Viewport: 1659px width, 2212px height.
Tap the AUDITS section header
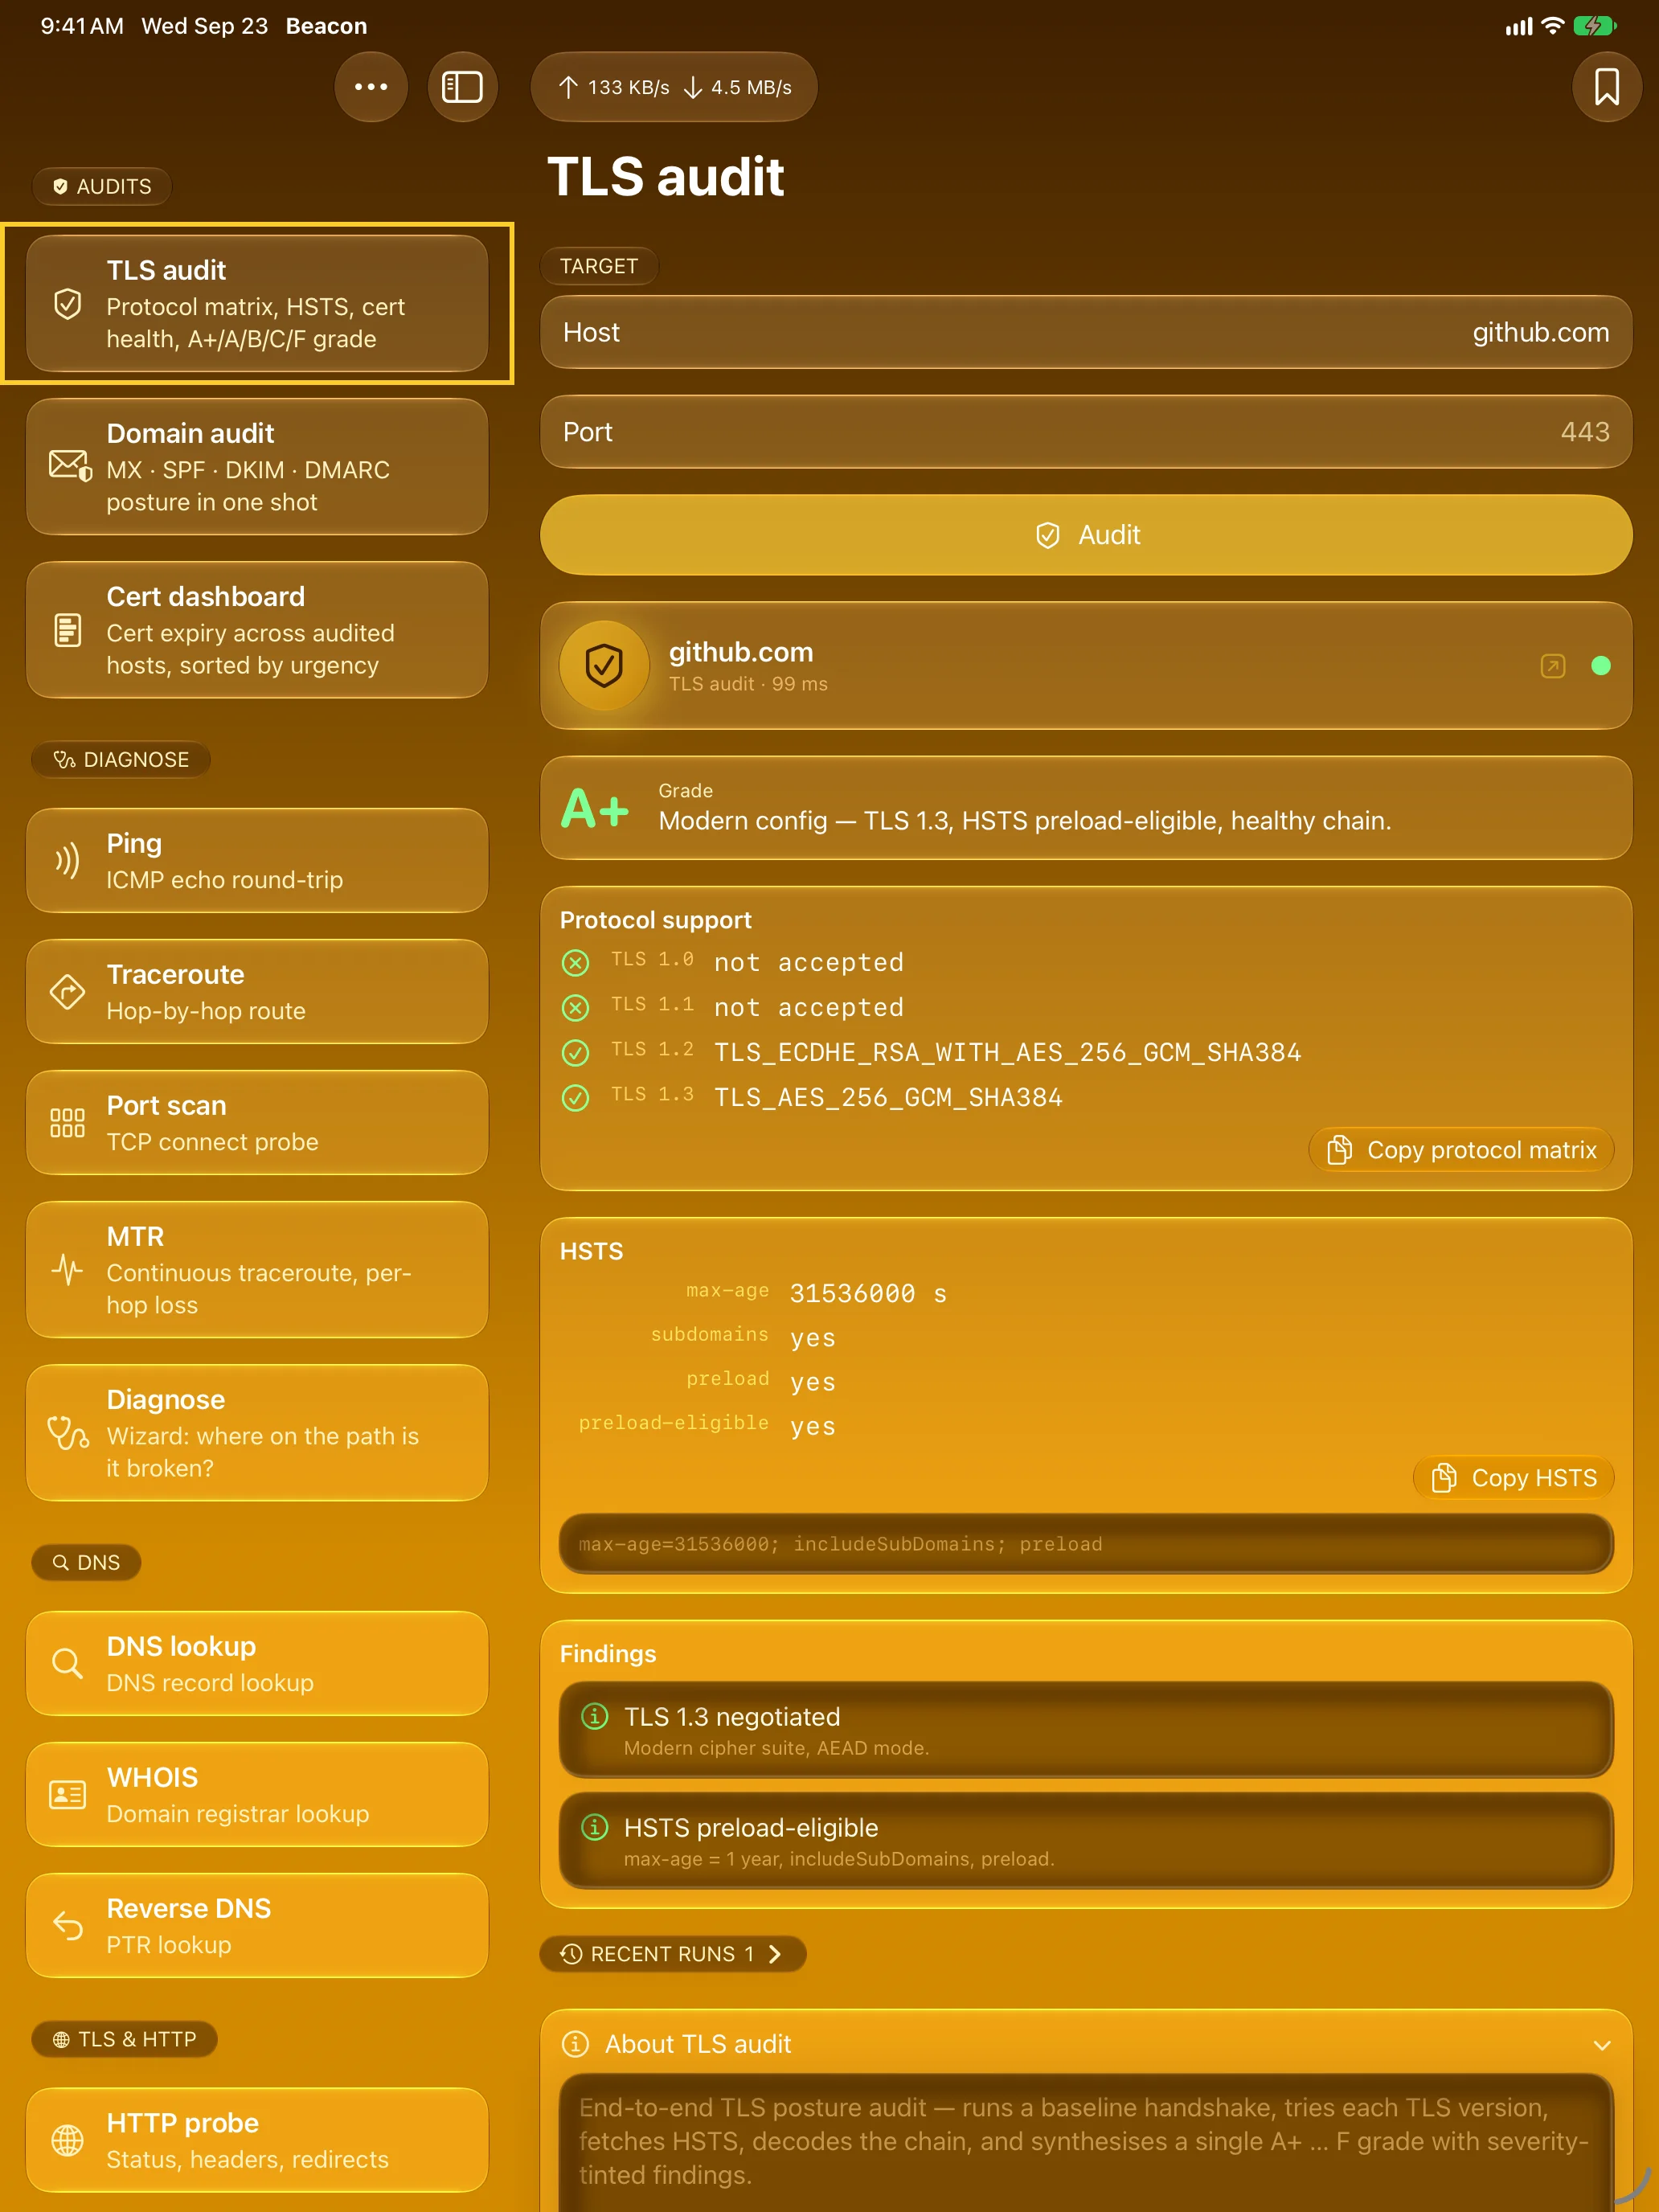pos(102,187)
